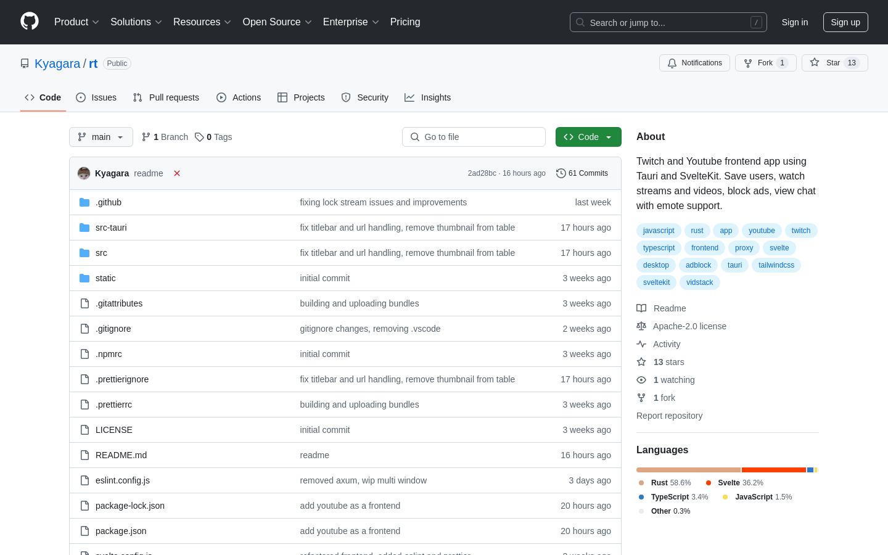Click the fork icon beside 1 fork
This screenshot has width=888, height=555.
click(641, 398)
